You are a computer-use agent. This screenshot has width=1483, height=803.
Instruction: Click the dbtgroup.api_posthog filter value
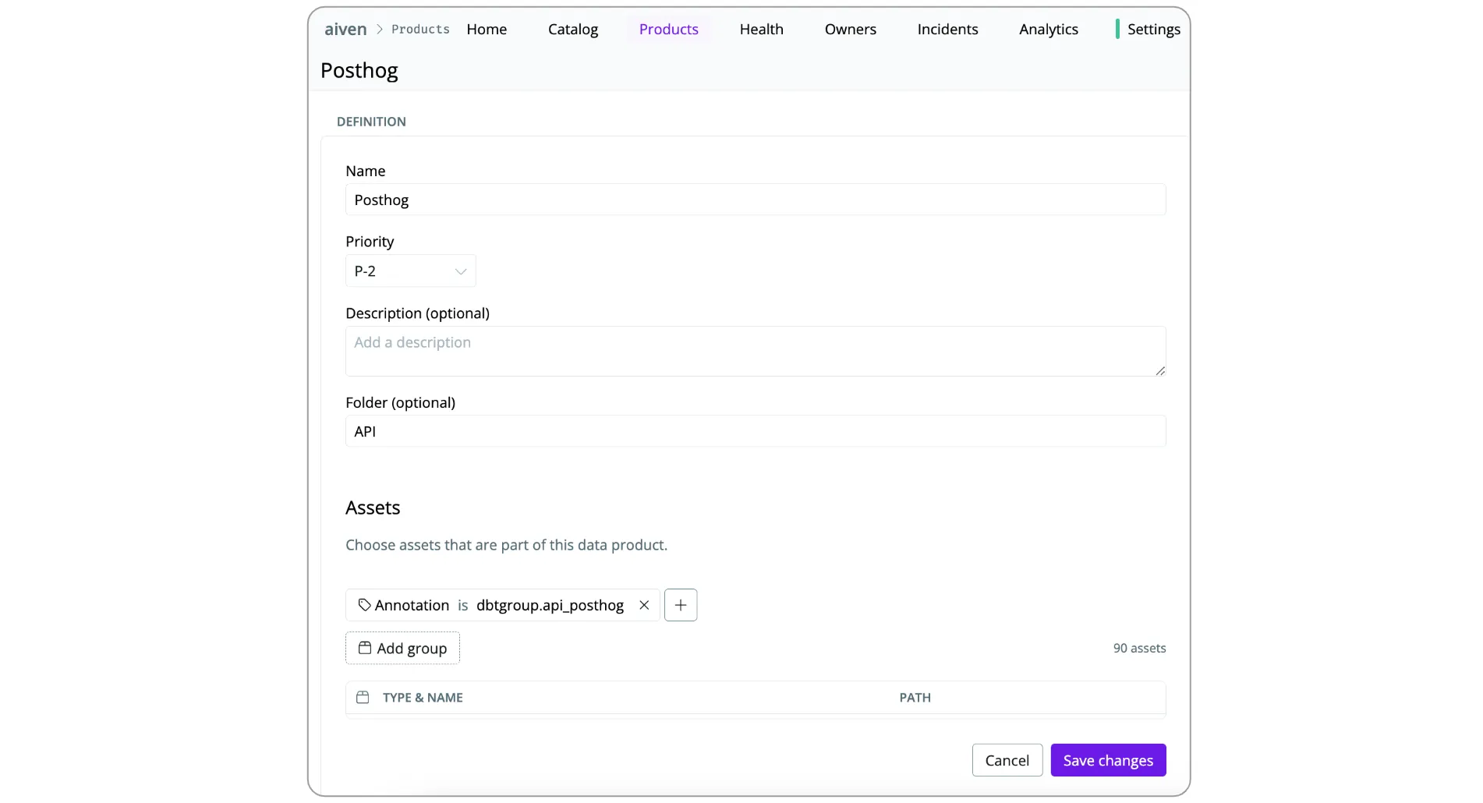(550, 605)
